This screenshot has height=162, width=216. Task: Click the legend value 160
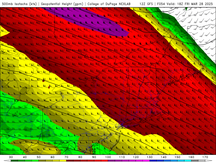tap(191, 157)
